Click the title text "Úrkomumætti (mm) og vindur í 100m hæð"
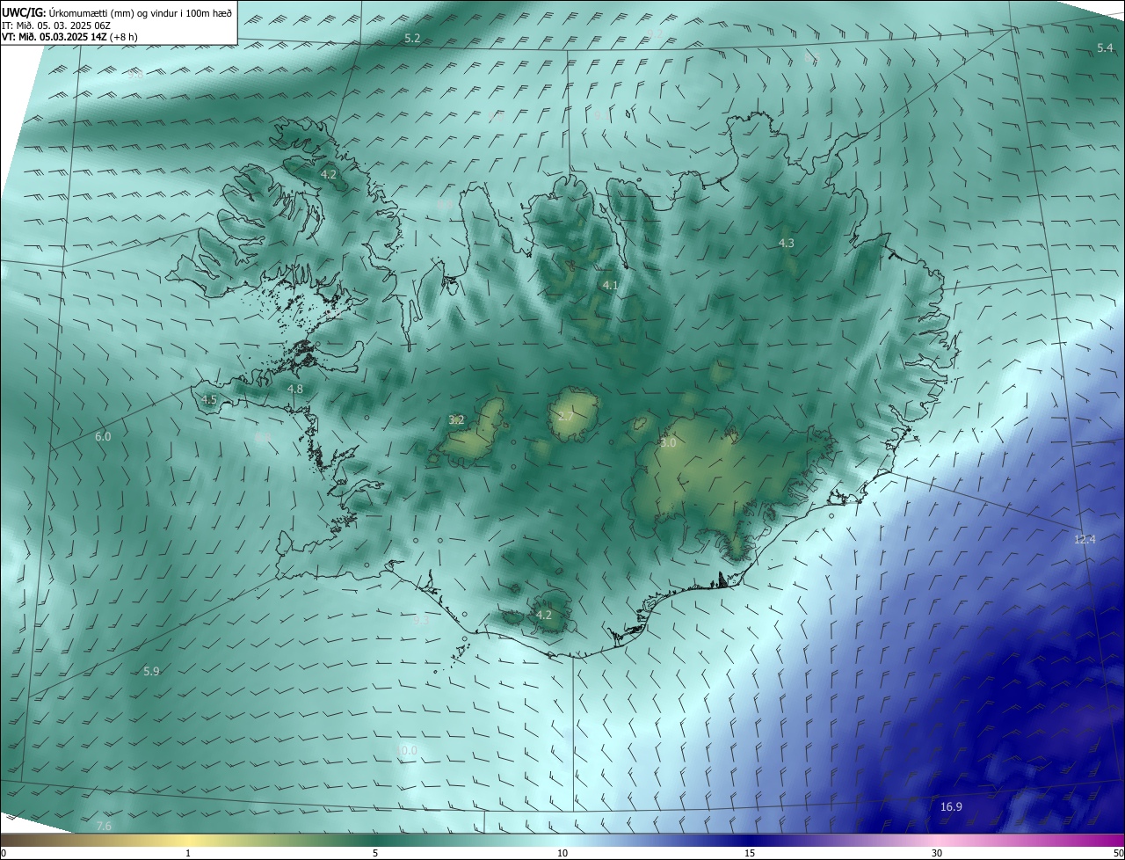 point(140,13)
